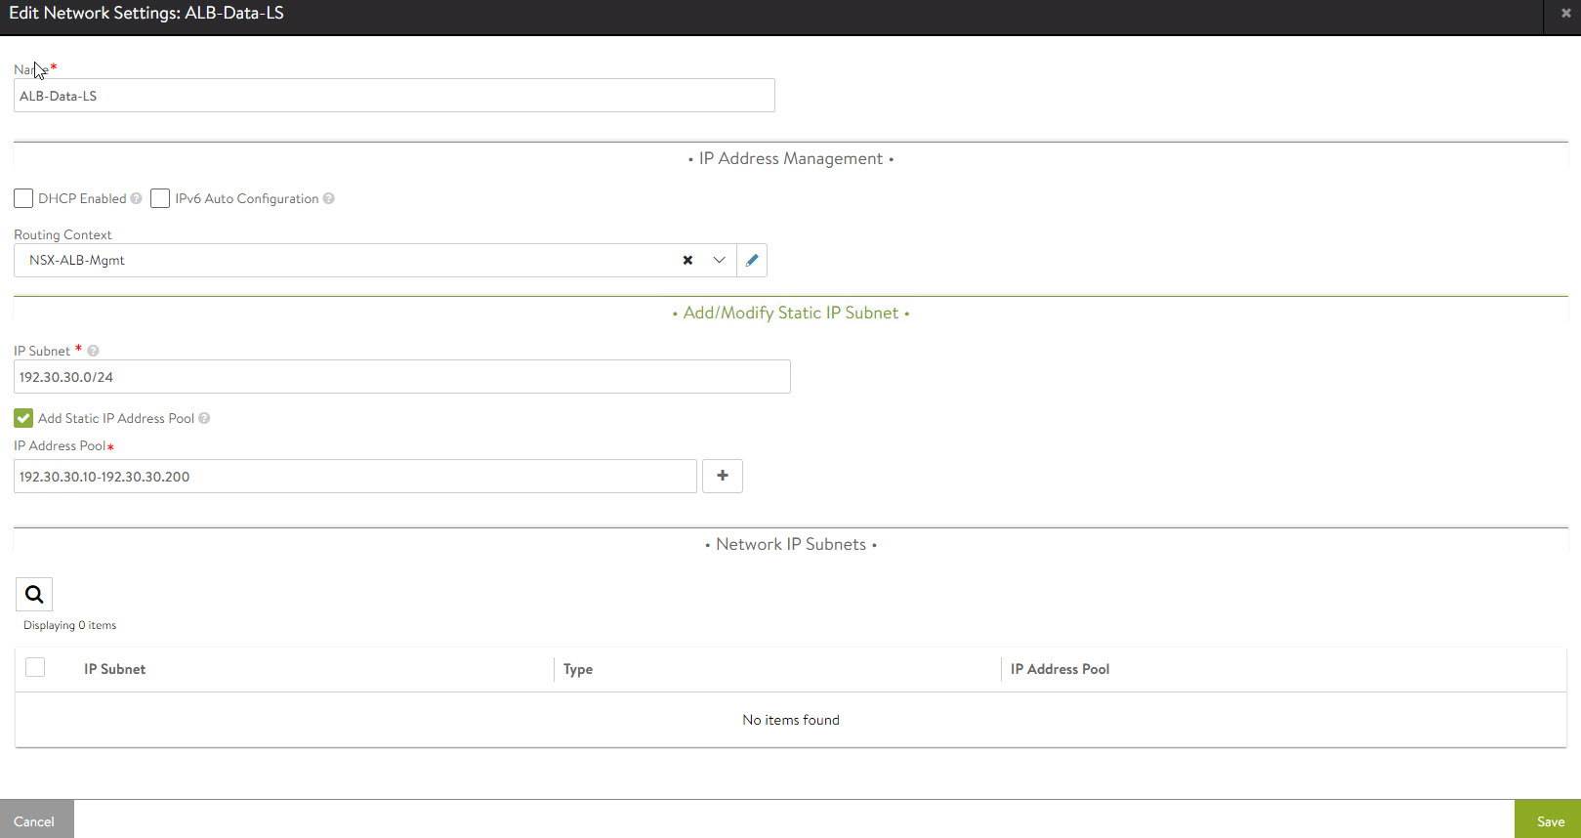The width and height of the screenshot is (1581, 838).
Task: Clear the NSX-ALB-Mgmt routing context selection
Action: pos(687,261)
